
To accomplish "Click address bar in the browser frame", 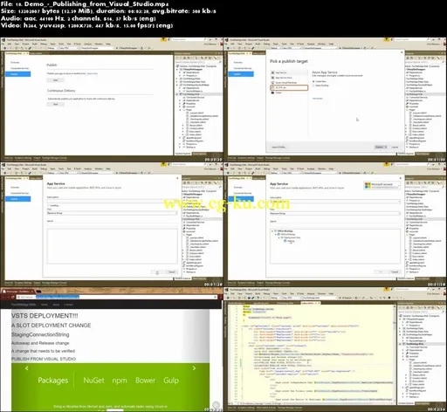I will [116, 297].
